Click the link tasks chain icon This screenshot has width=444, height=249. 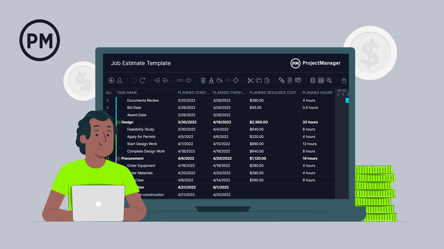(x=180, y=81)
